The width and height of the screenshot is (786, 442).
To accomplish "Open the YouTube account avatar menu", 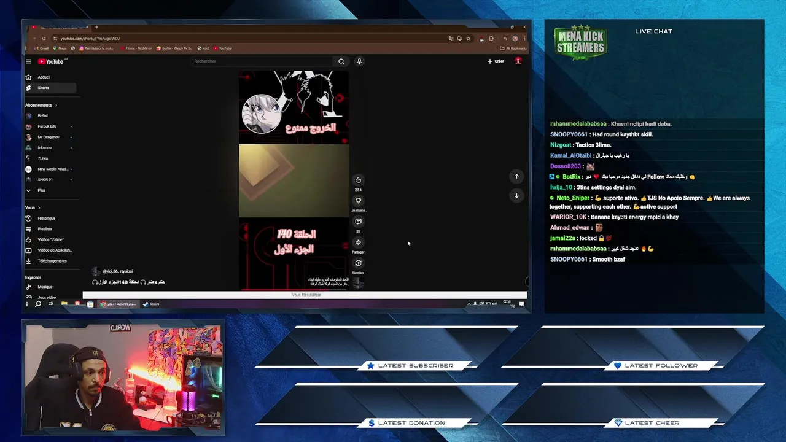I will (x=518, y=61).
